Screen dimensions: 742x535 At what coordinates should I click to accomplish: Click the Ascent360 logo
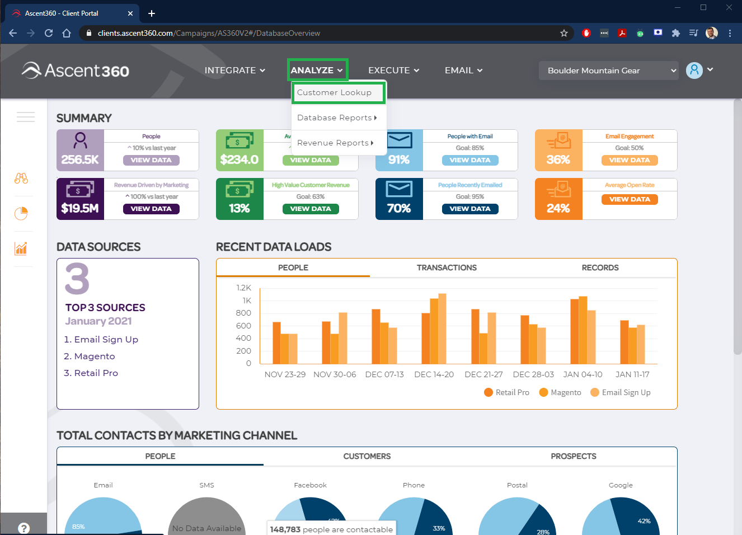(x=76, y=71)
